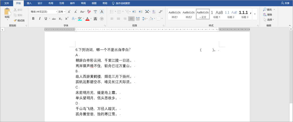Click the bullet list icon
Screen dimensions: 293x122
point(112,12)
